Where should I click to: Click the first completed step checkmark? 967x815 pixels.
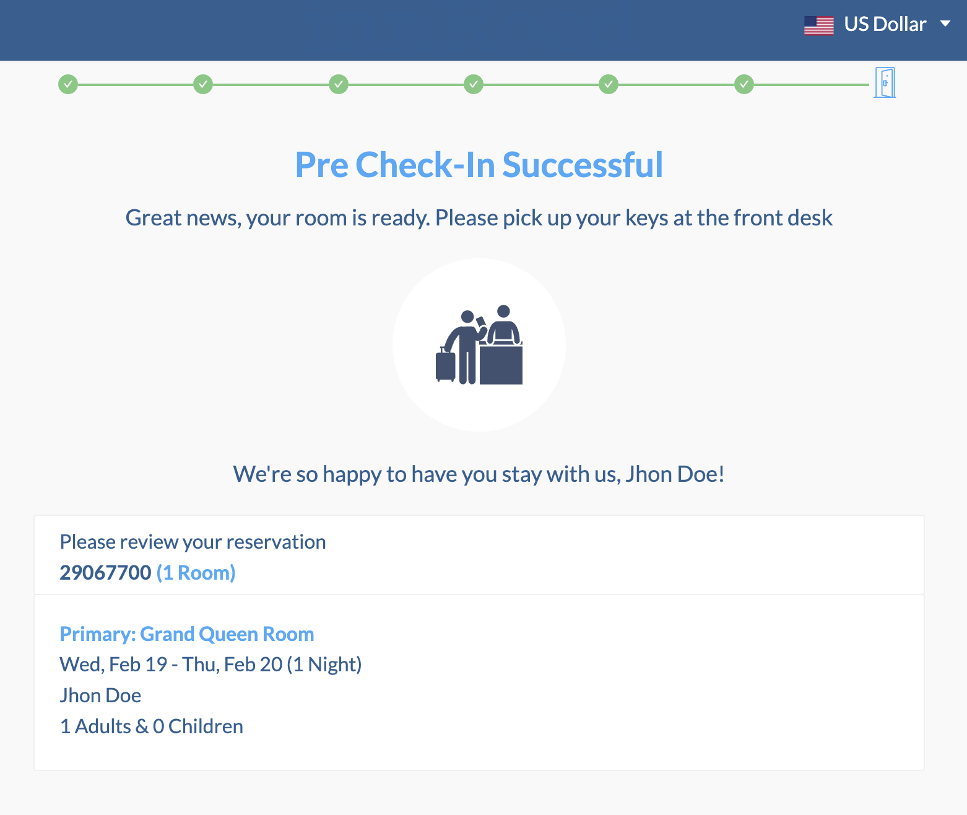point(68,84)
